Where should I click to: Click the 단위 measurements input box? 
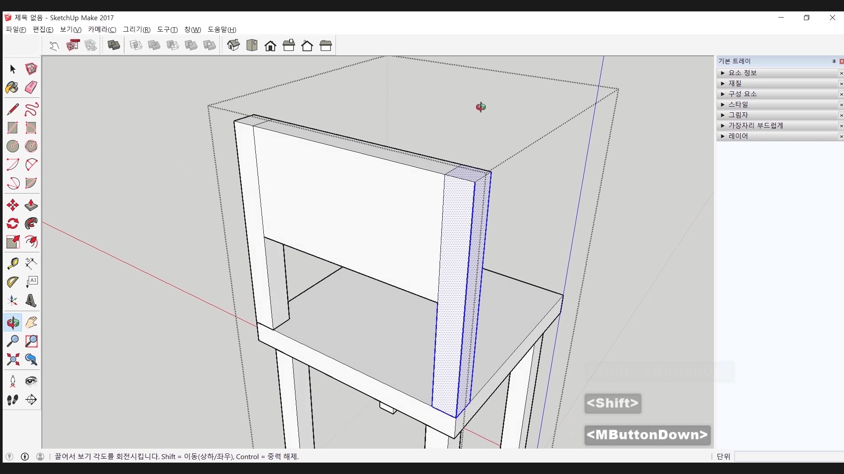789,456
